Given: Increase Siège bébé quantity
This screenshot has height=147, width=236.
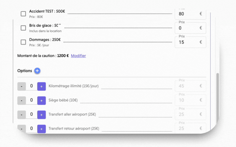Looking at the screenshot, I should pyautogui.click(x=42, y=101).
